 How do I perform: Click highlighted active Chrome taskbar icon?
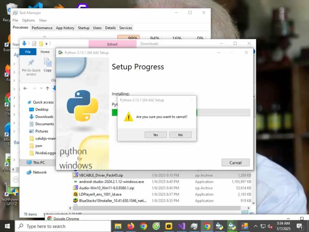click(x=207, y=226)
